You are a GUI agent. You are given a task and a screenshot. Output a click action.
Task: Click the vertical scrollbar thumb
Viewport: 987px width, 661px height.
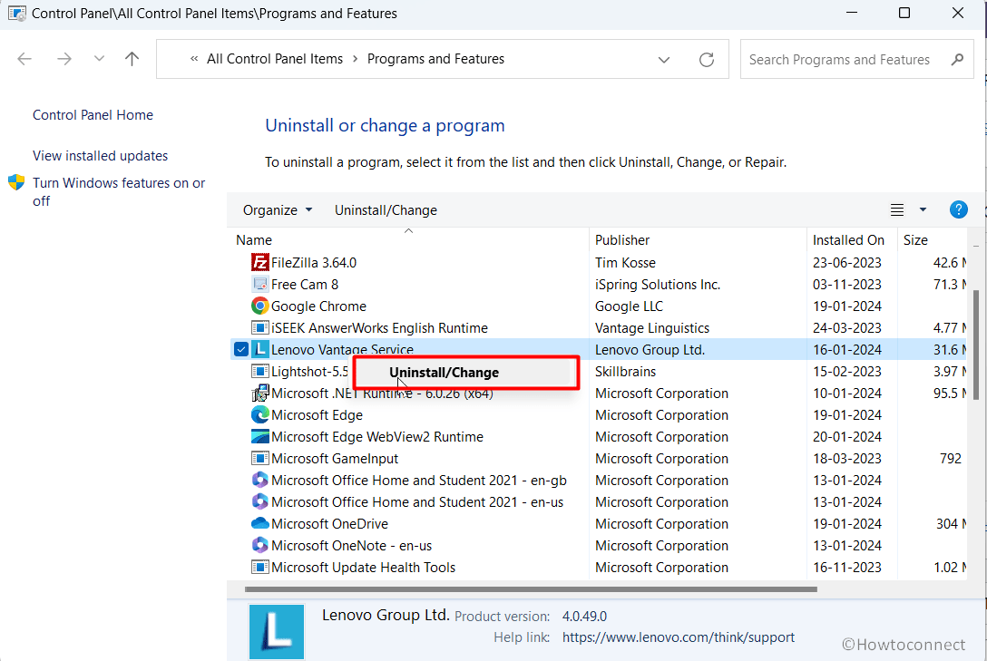pos(976,345)
